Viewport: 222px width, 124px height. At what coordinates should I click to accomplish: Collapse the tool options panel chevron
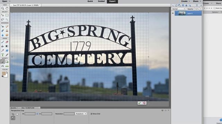(168, 110)
